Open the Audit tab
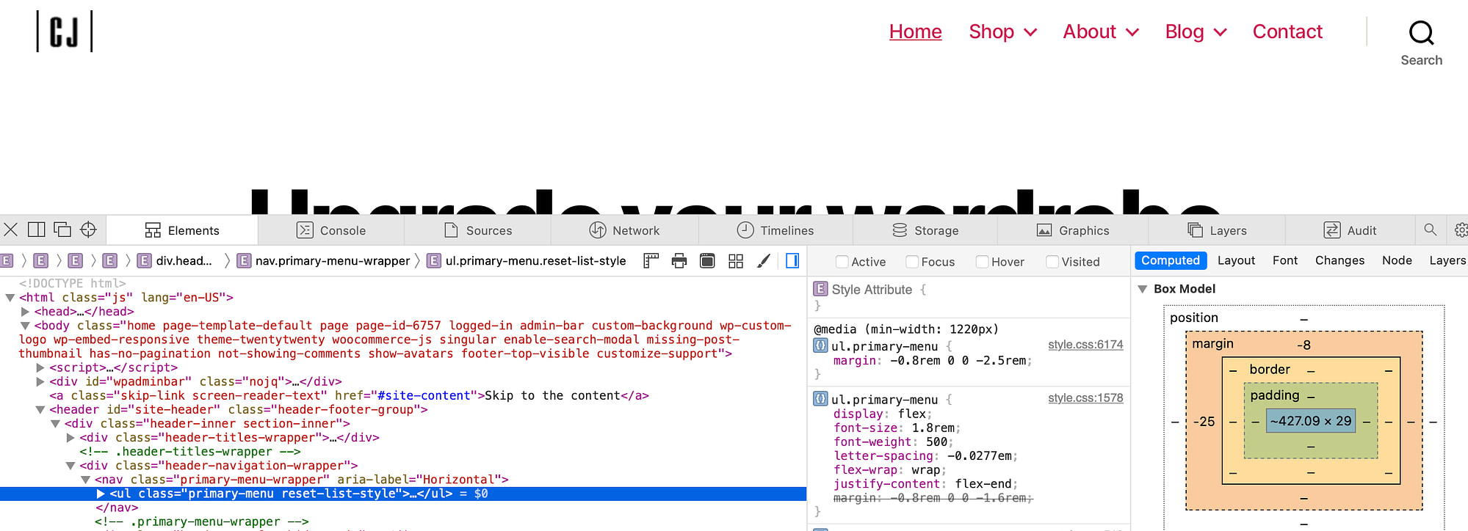 [x=1350, y=230]
